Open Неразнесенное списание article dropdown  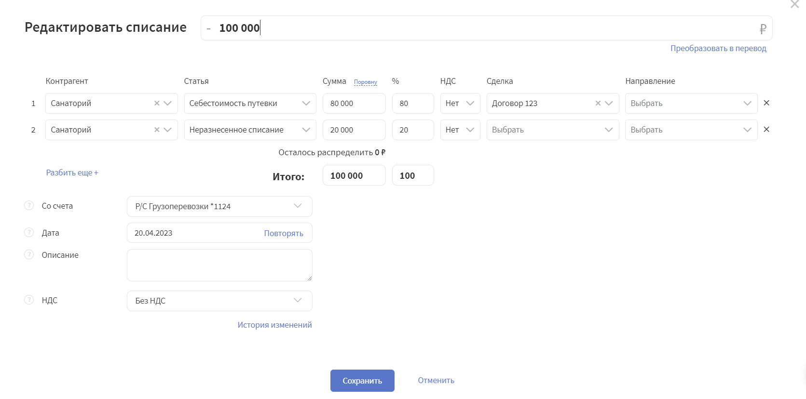(x=250, y=130)
